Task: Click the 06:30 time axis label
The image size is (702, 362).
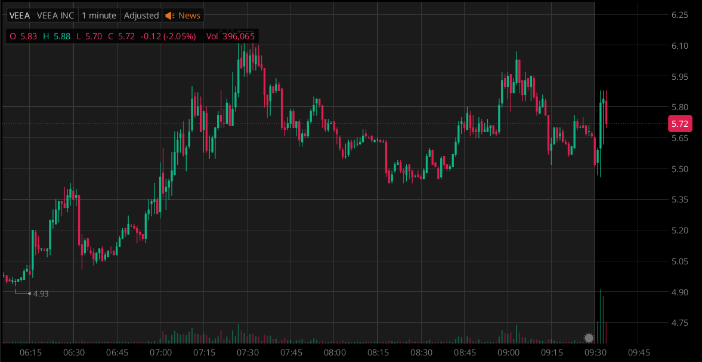Action: [74, 352]
